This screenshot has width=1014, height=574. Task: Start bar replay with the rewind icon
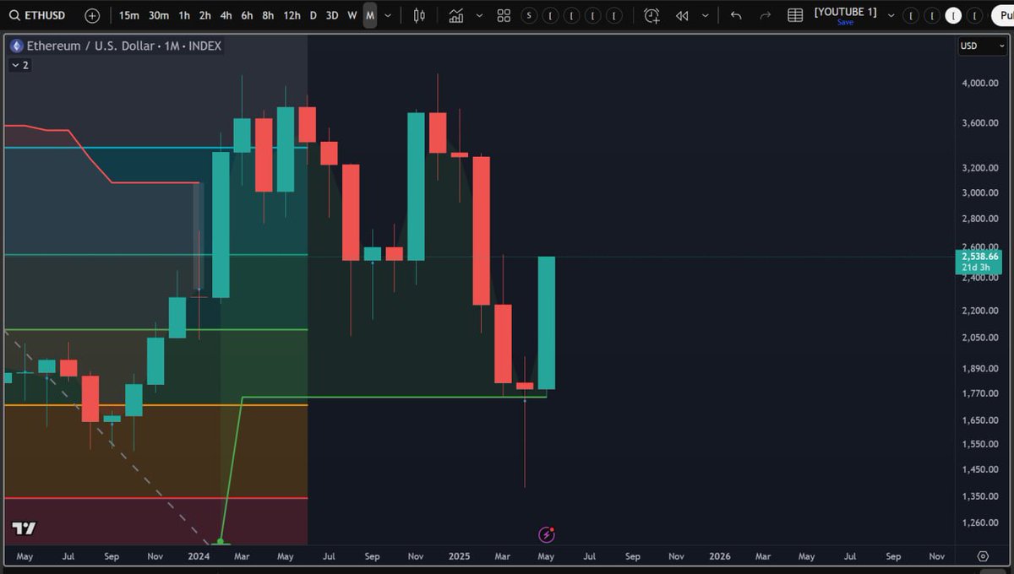(x=682, y=15)
